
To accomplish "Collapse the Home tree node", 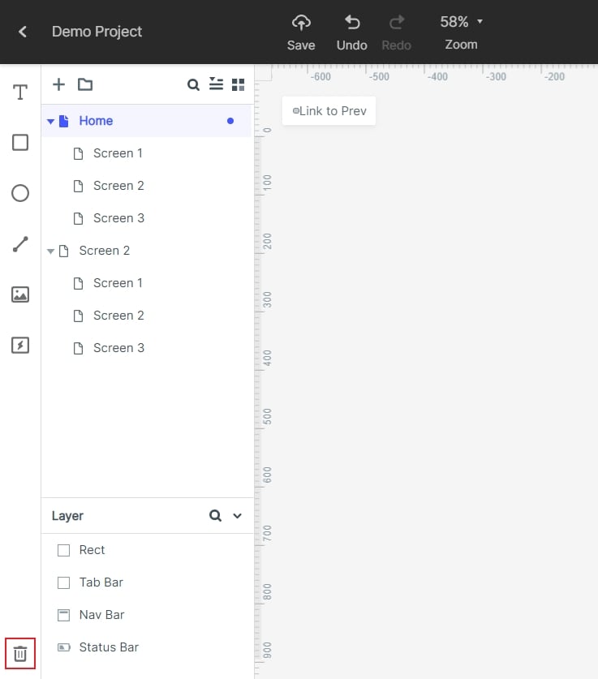I will pos(50,122).
